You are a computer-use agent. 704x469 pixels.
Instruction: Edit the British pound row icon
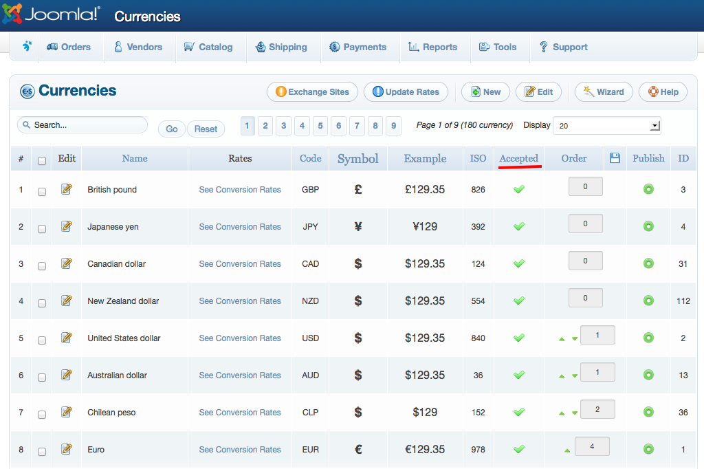tap(67, 189)
